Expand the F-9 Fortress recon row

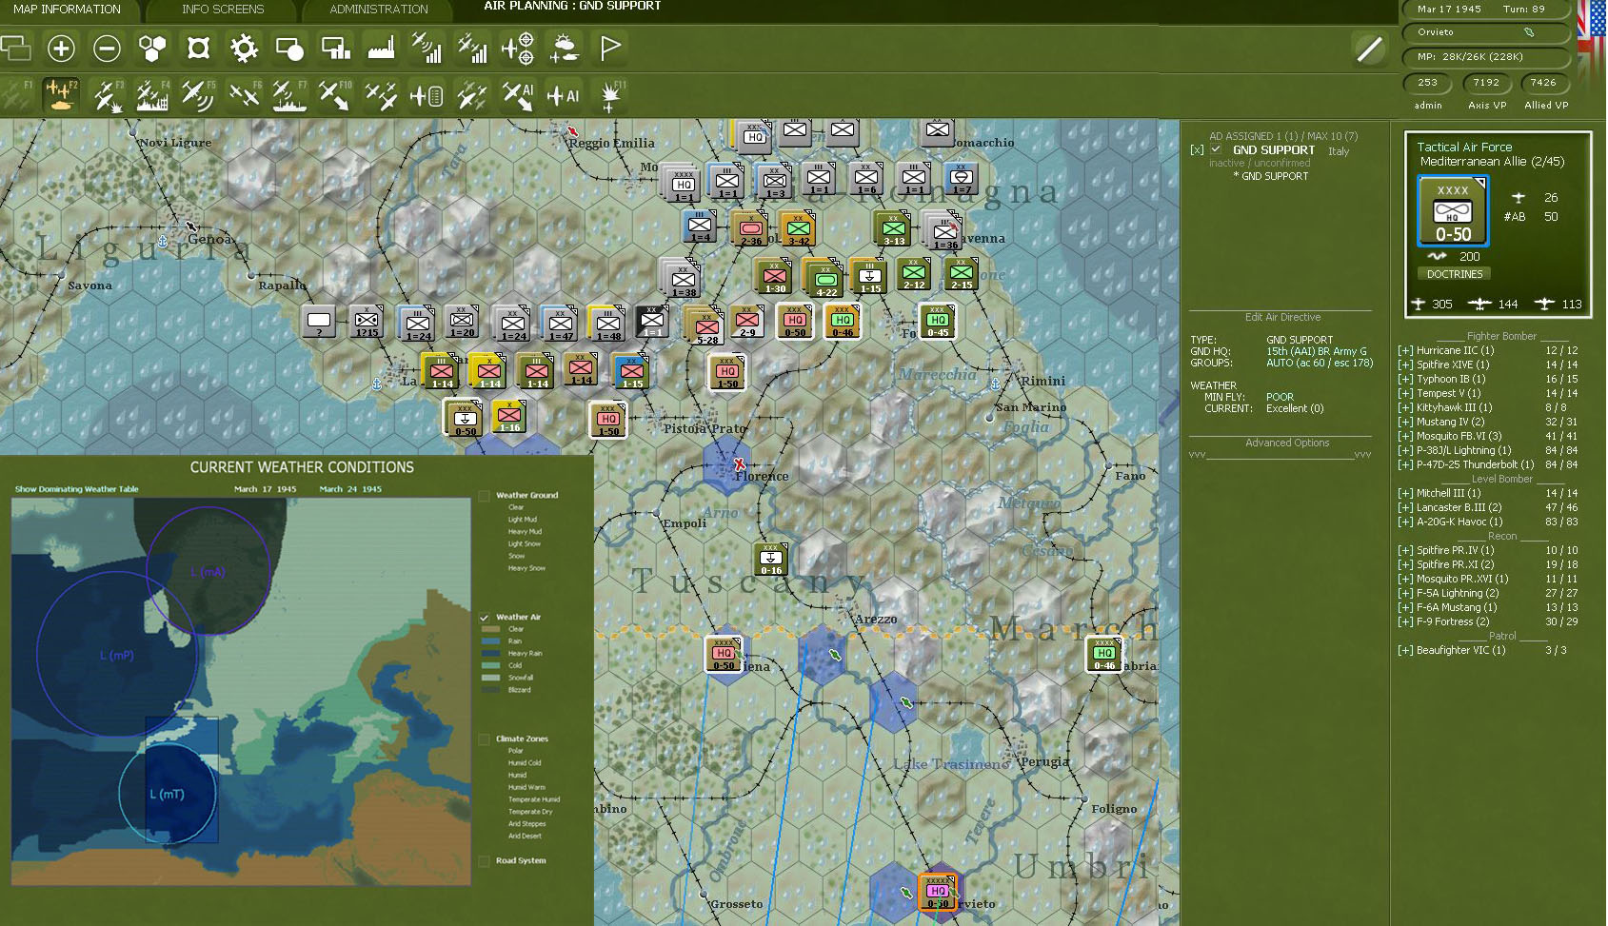pyautogui.click(x=1405, y=622)
